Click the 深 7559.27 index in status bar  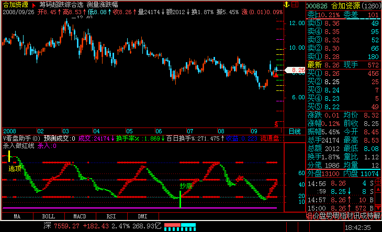pyautogui.click(x=61, y=226)
